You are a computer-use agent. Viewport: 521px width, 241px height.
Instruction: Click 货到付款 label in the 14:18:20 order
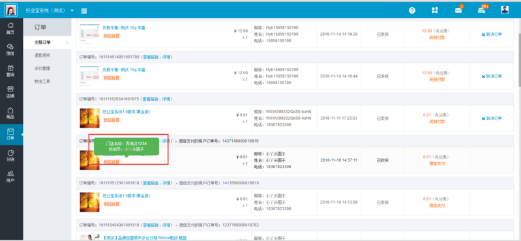coord(437,38)
